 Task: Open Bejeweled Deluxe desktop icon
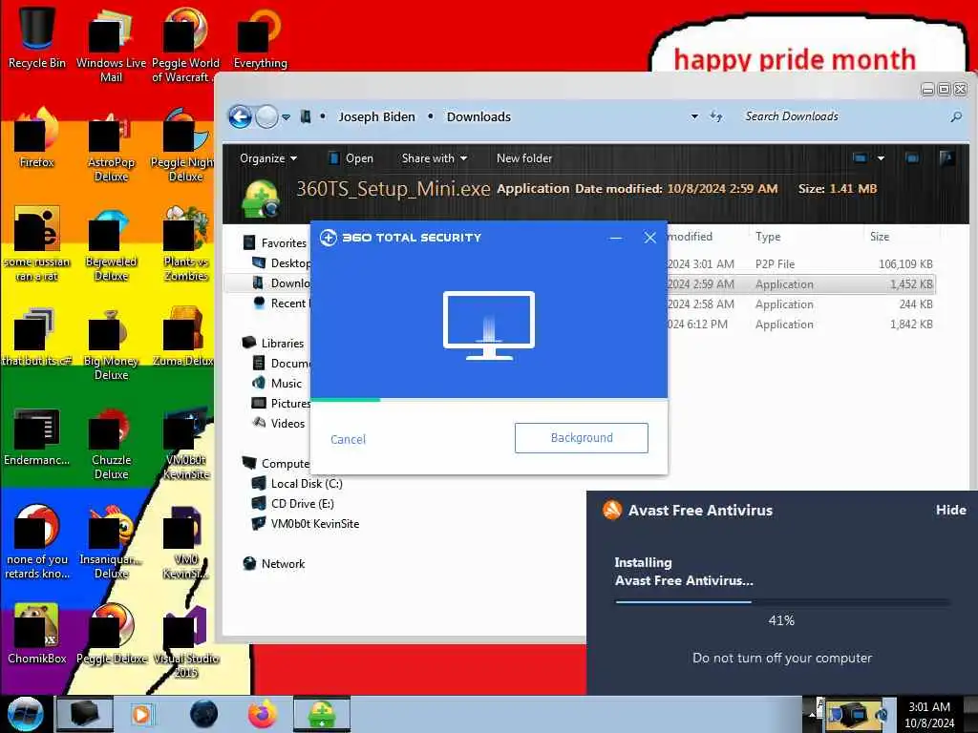tap(111, 244)
